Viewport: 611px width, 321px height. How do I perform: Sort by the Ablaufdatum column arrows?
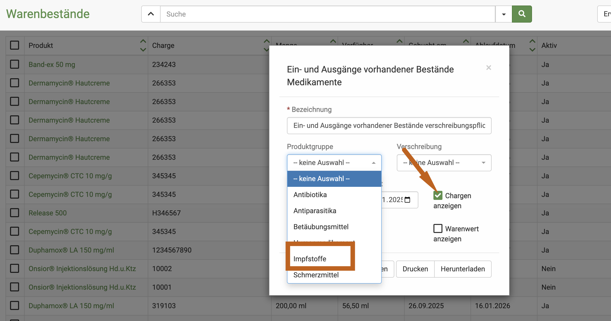coord(532,45)
